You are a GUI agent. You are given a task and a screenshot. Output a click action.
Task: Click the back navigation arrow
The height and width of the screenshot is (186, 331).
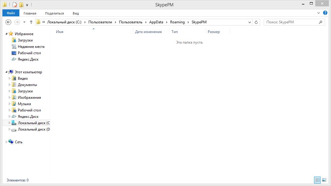8,22
